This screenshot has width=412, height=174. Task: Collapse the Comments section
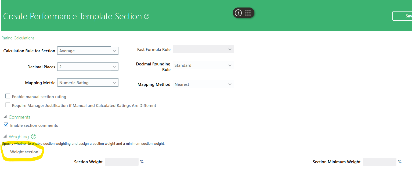[5, 117]
